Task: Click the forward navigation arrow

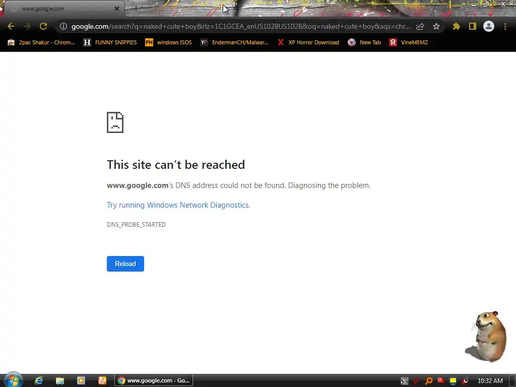Action: [x=27, y=26]
